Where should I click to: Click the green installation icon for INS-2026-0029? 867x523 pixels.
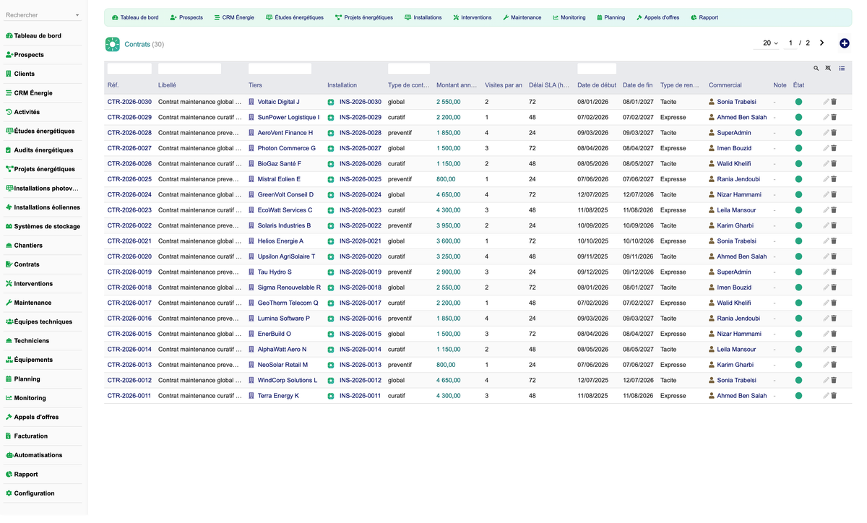331,117
